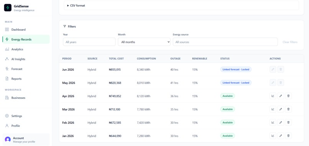Click the Account avatar icon

pos(8,139)
